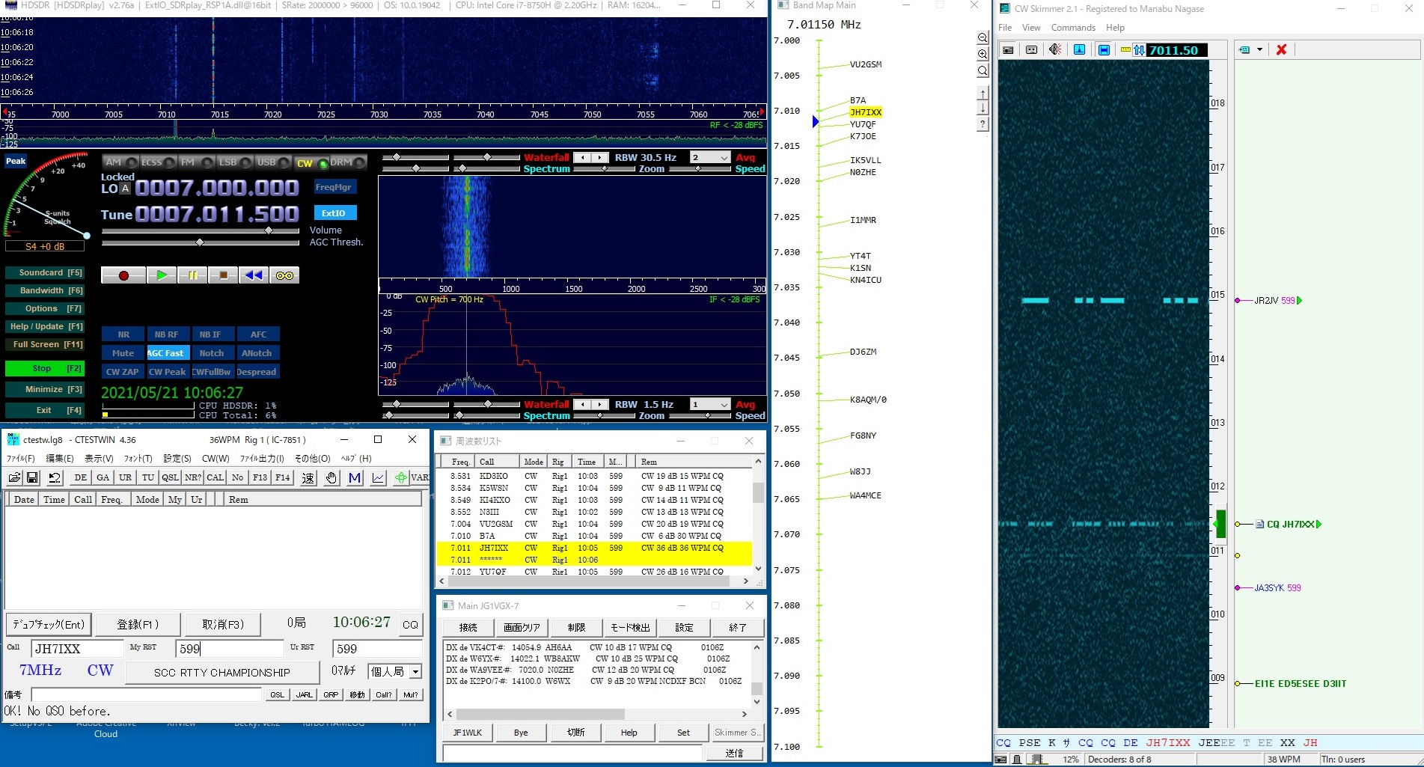Click the open file icon in CTESTWIN toolbar
The image size is (1424, 767).
click(14, 477)
